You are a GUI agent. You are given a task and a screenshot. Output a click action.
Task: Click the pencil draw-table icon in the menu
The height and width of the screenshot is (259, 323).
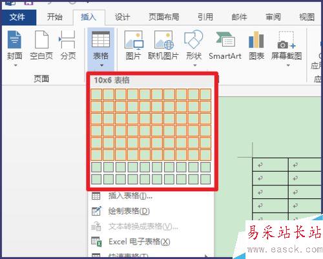click(x=96, y=211)
